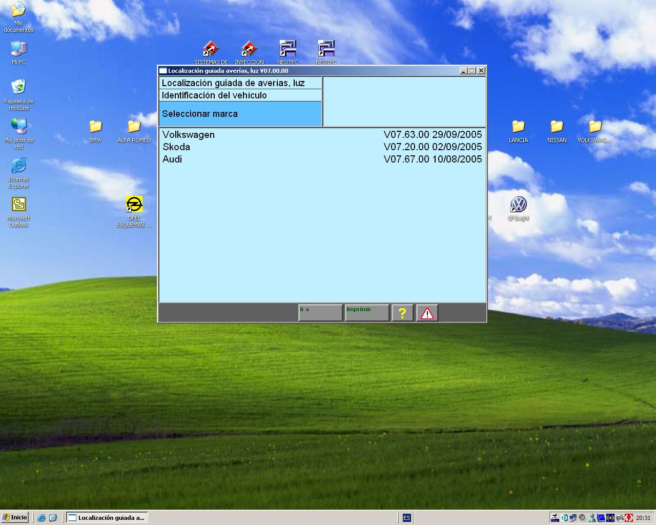The image size is (656, 525).
Task: Open the Mis documentos desktop icon
Action: coord(18,17)
